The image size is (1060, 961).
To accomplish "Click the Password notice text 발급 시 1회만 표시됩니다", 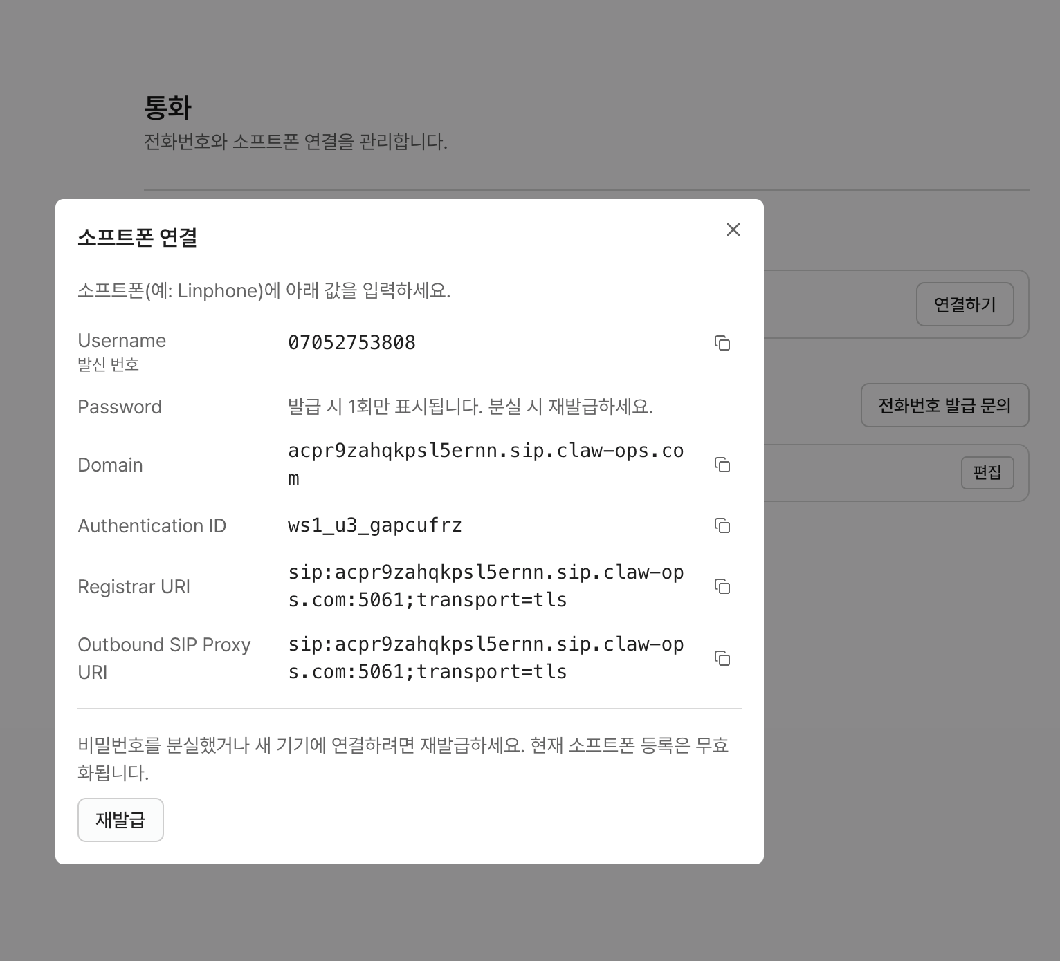I will (470, 407).
